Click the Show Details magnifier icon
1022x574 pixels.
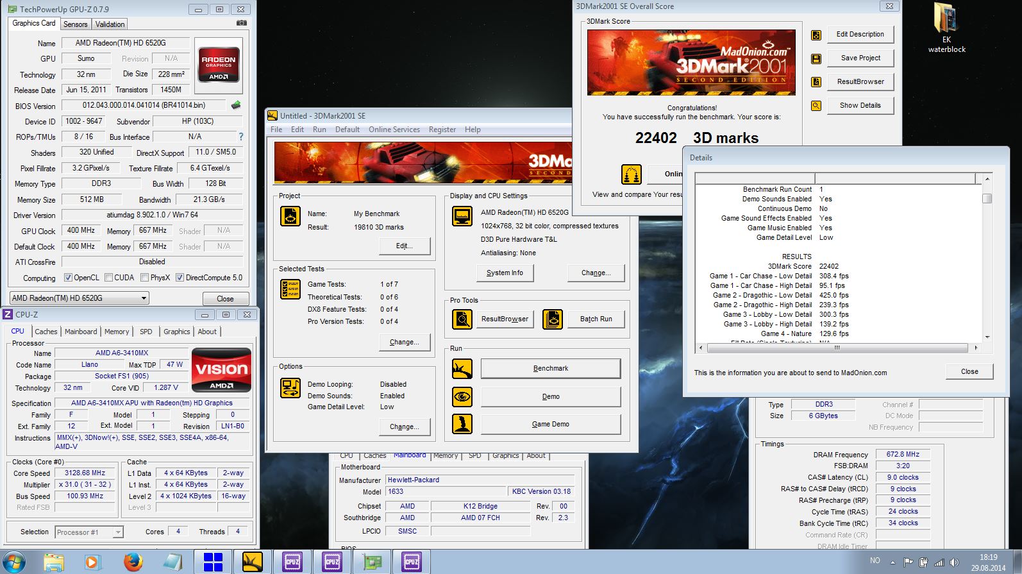click(x=816, y=106)
